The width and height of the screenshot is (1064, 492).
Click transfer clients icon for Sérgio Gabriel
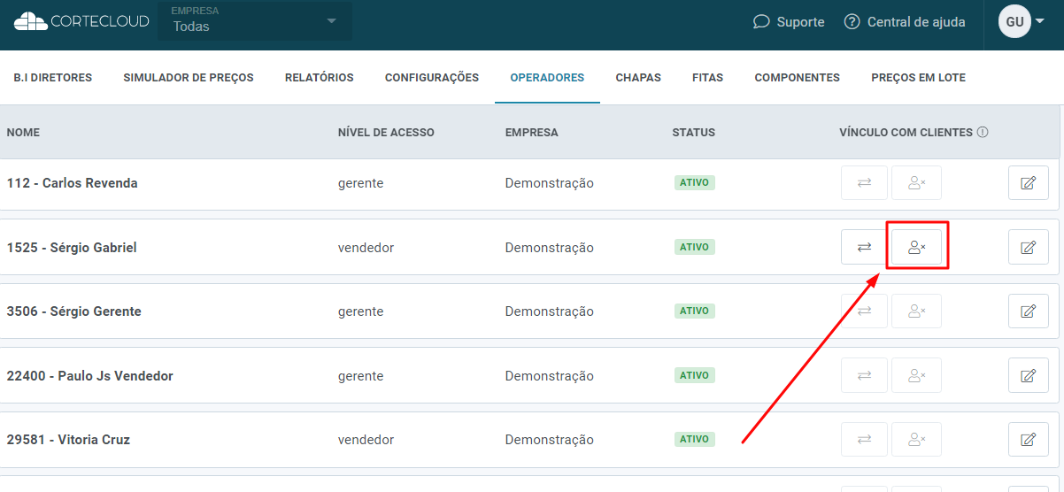click(x=864, y=247)
